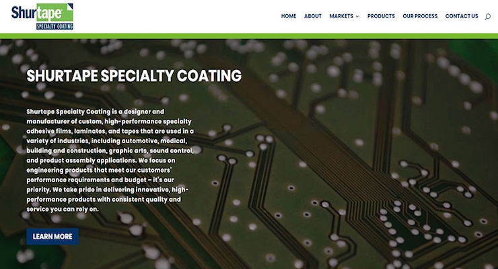Click the Shurtape Specialty Coating headline
The height and width of the screenshot is (269, 498).
(x=134, y=76)
